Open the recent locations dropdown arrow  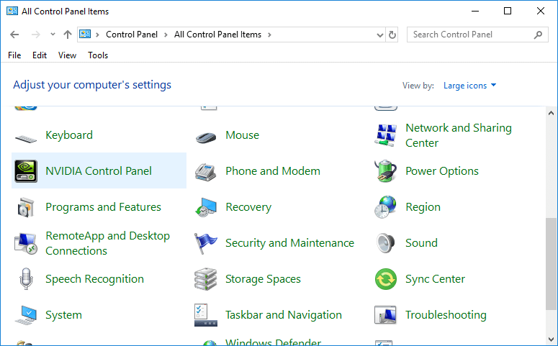pos(53,35)
